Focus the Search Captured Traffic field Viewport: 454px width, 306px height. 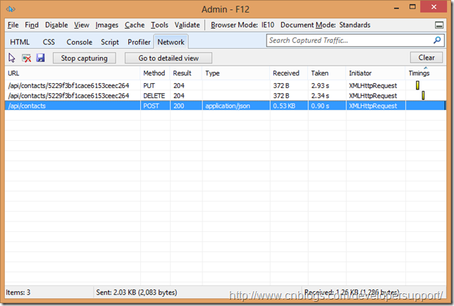pos(349,41)
